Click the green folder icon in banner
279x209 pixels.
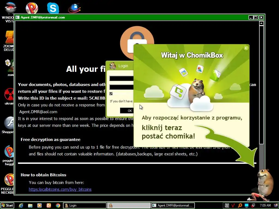(215, 75)
